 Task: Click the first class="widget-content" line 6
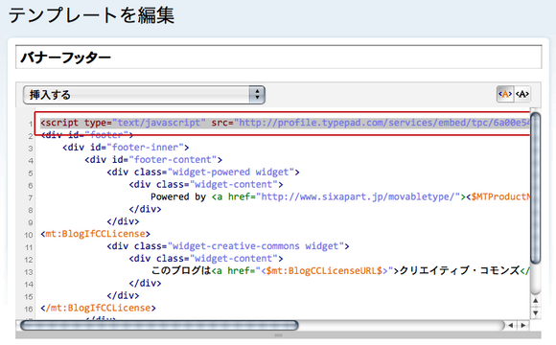point(206,185)
